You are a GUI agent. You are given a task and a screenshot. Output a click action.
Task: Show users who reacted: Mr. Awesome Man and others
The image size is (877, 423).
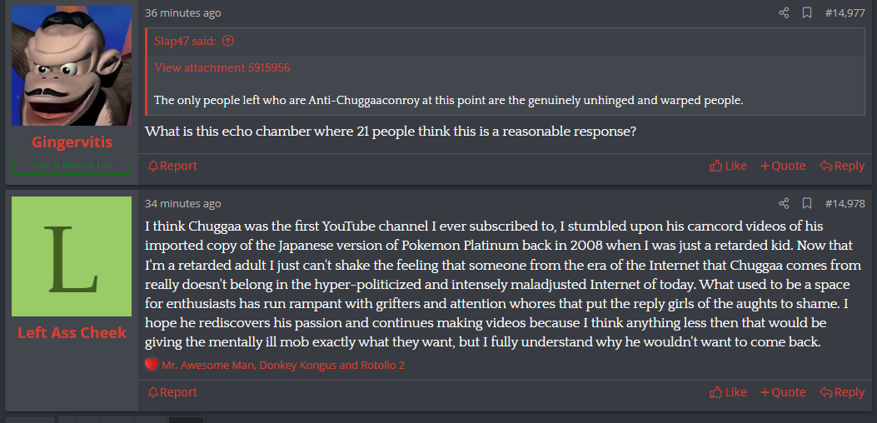283,365
